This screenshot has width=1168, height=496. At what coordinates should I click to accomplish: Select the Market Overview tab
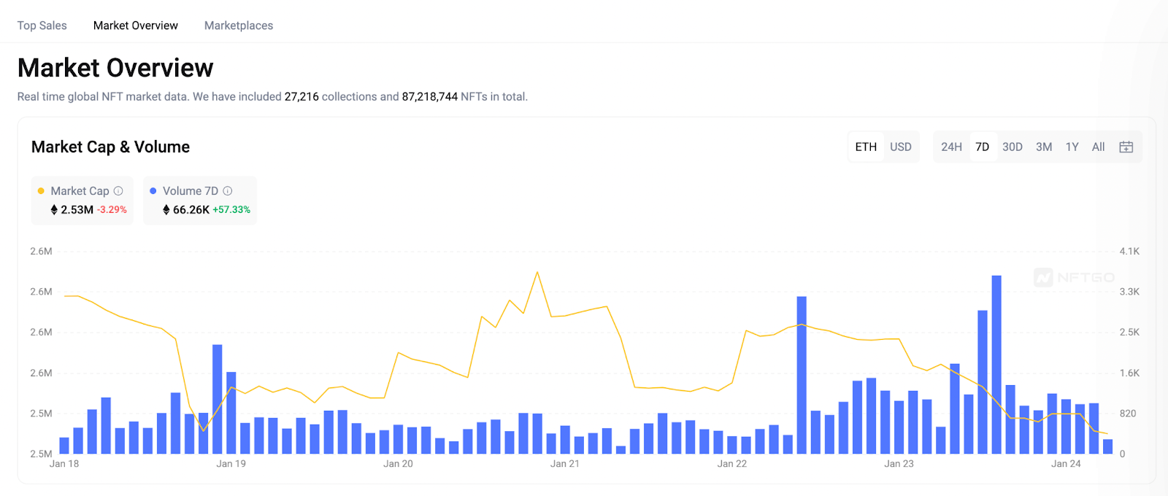[136, 26]
